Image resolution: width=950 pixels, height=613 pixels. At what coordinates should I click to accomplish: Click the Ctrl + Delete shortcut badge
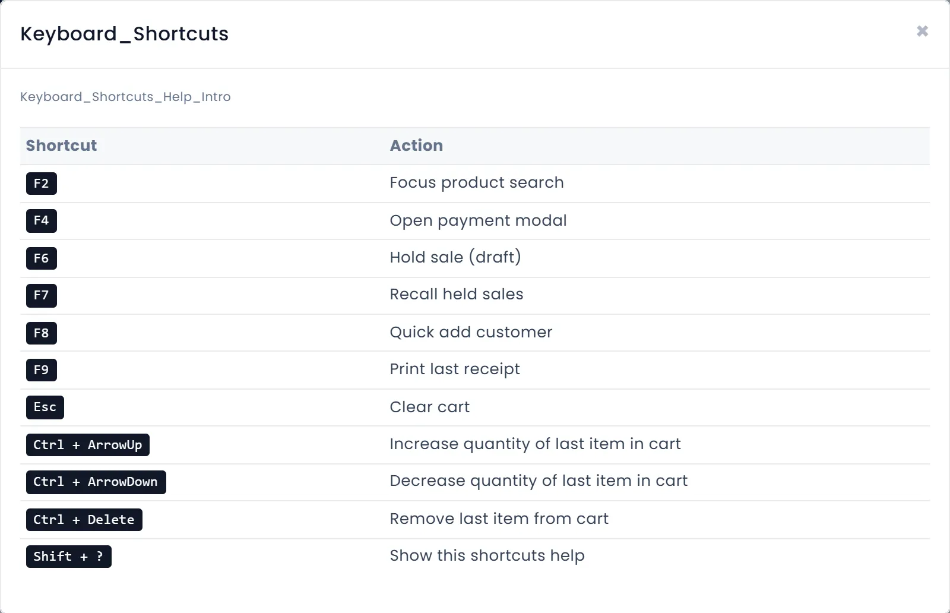pyautogui.click(x=84, y=520)
